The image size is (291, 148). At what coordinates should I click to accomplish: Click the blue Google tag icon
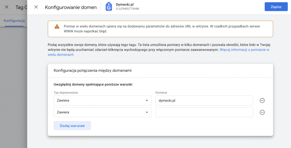click(x=109, y=7)
